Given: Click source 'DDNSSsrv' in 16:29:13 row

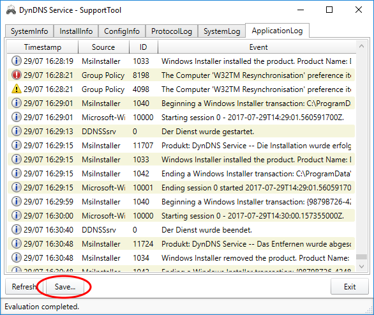Looking at the screenshot, I should (x=99, y=132).
